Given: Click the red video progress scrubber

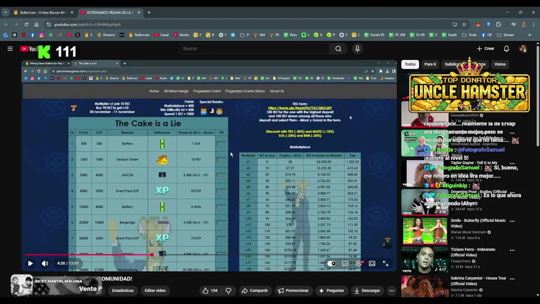Looking at the screenshot, I should click(x=152, y=255).
